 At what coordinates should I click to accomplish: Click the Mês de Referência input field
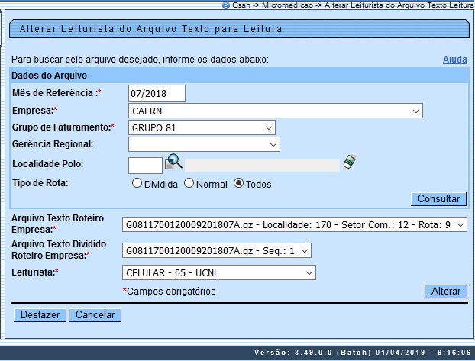(x=157, y=93)
